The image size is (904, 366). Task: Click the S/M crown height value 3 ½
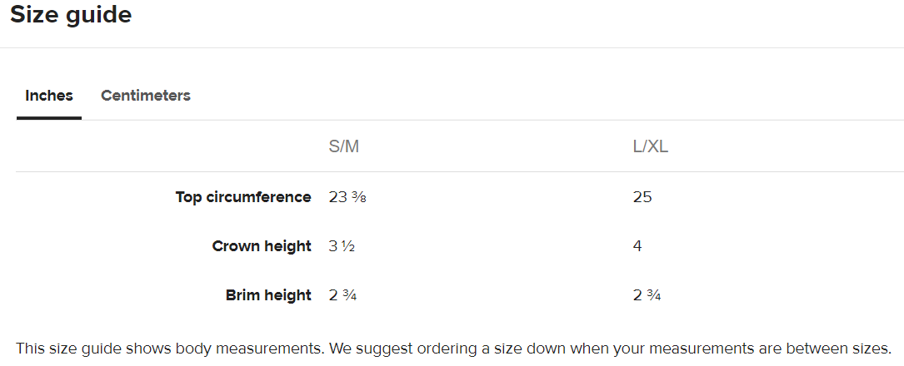[342, 246]
